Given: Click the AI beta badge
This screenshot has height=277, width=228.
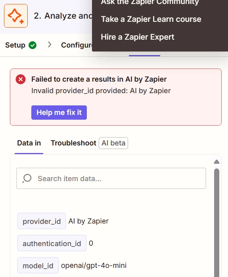Looking at the screenshot, I should (x=113, y=143).
